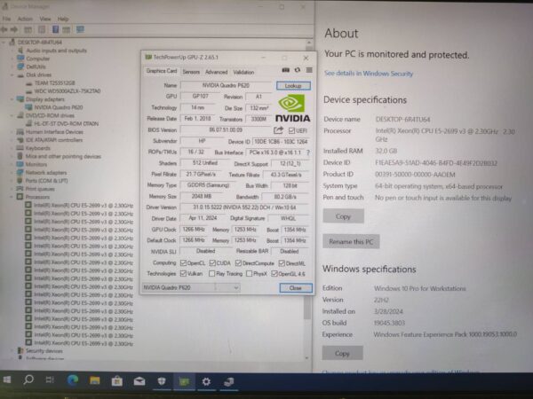Open See details in Windows Security link
The image size is (533, 399).
369,74
